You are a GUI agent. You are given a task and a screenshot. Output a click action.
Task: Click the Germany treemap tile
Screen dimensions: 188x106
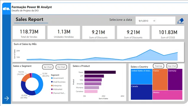[175, 79]
